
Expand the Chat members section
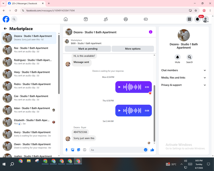pyautogui.click(x=184, y=70)
